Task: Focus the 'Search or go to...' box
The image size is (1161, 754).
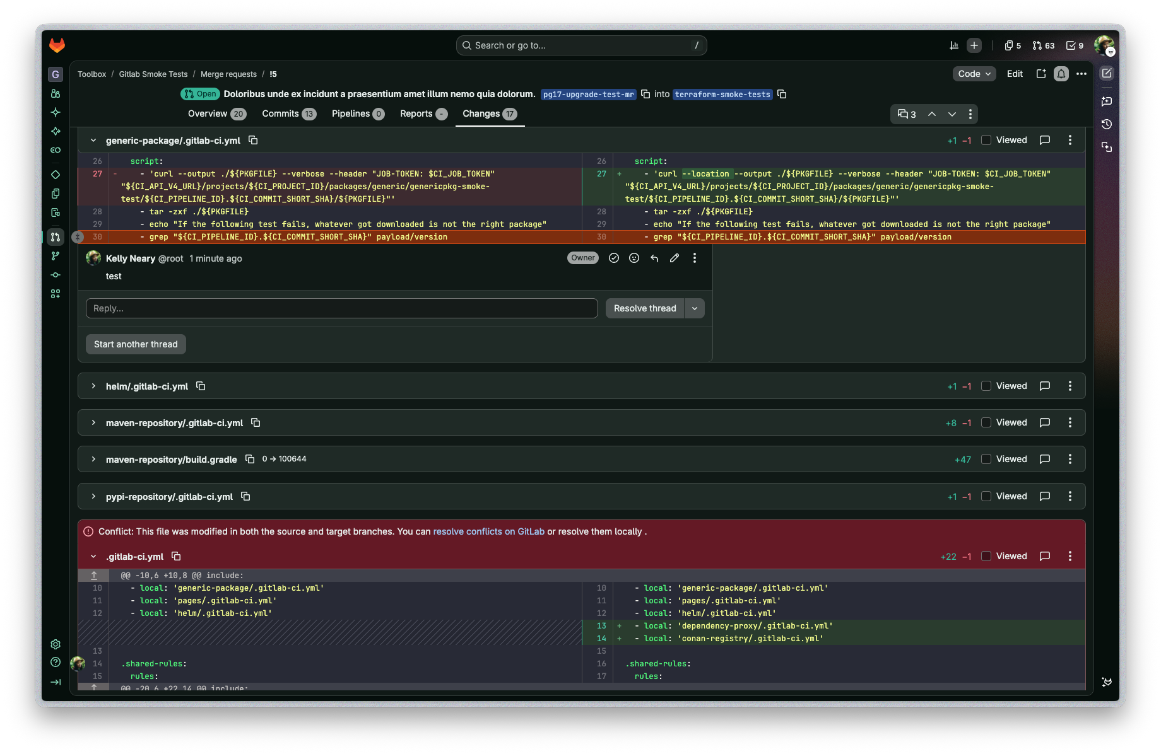Action: click(x=581, y=45)
